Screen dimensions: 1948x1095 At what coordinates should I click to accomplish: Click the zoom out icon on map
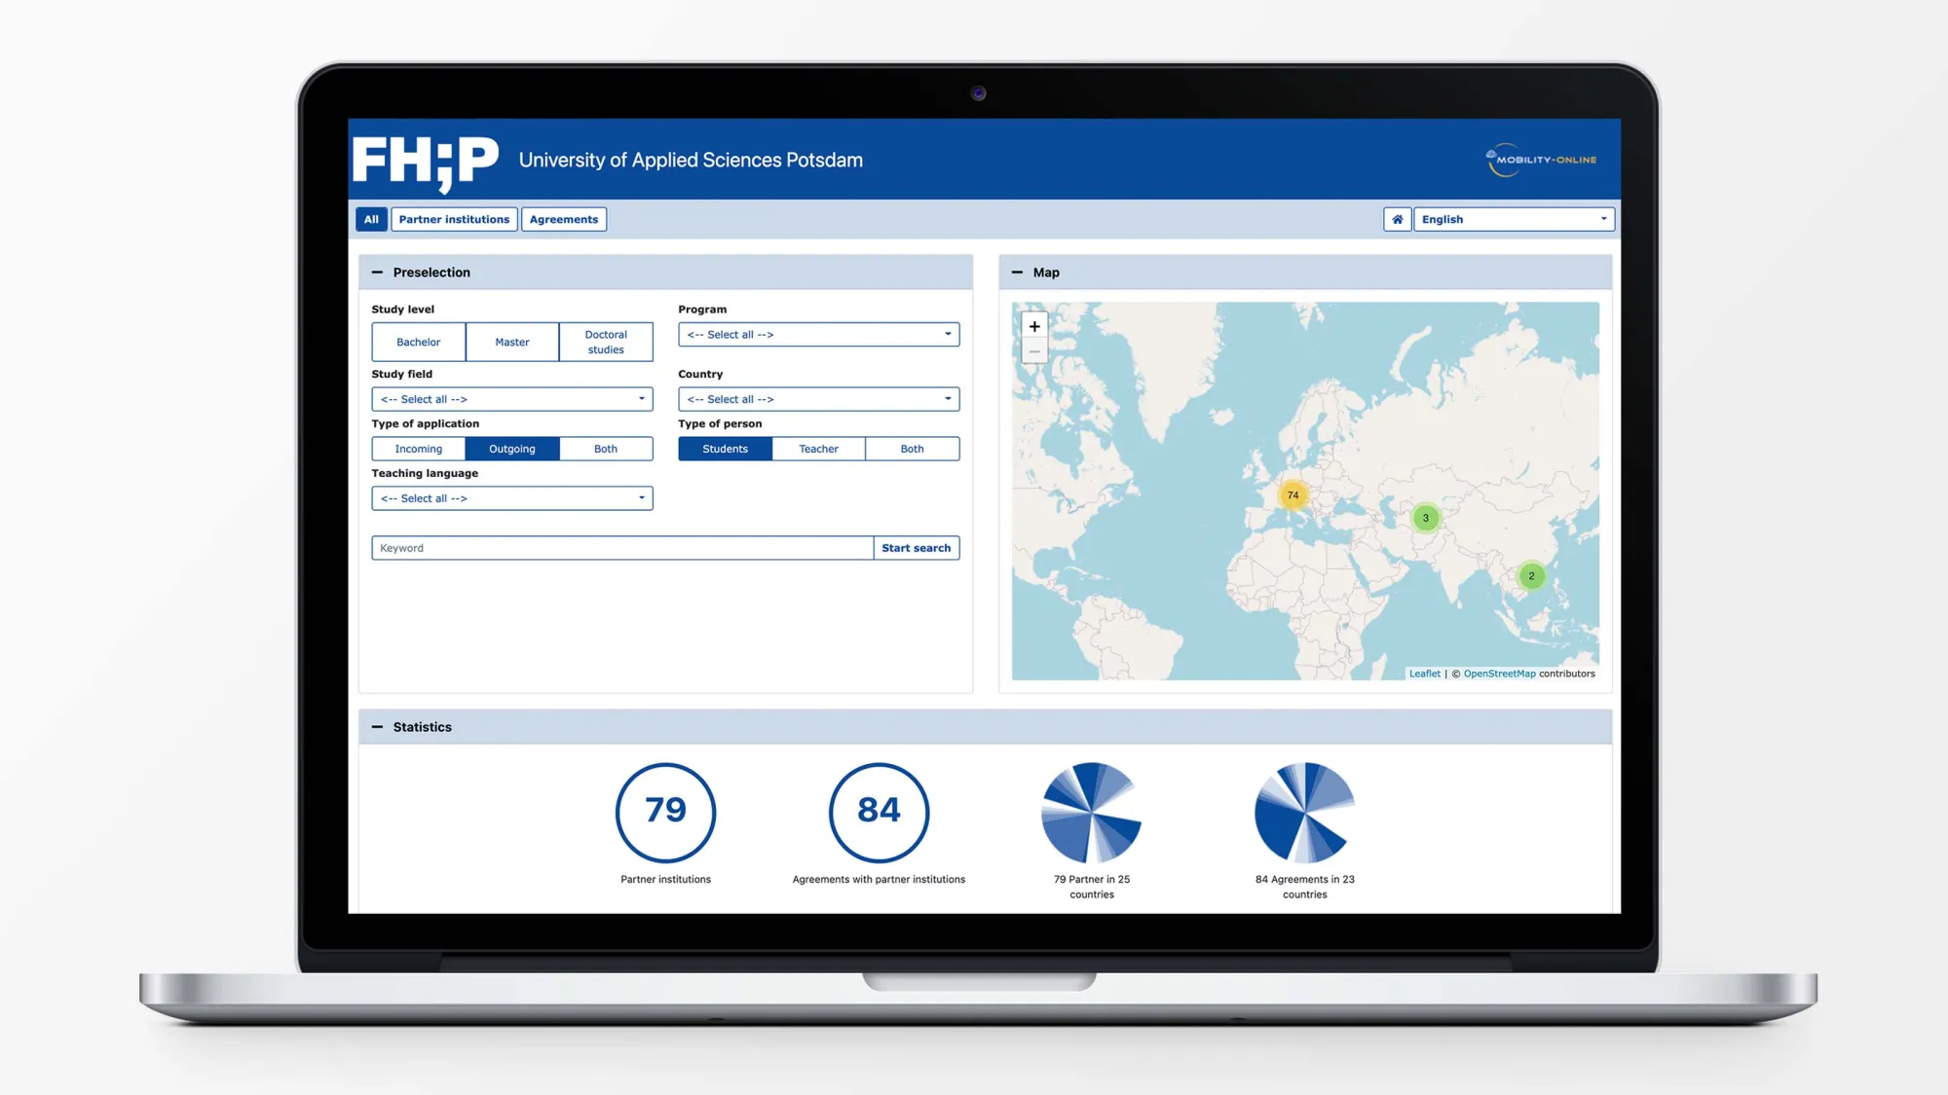coord(1034,351)
